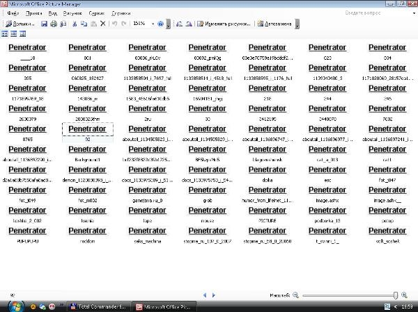Click the help question box Введите вопрос

[x=378, y=13]
